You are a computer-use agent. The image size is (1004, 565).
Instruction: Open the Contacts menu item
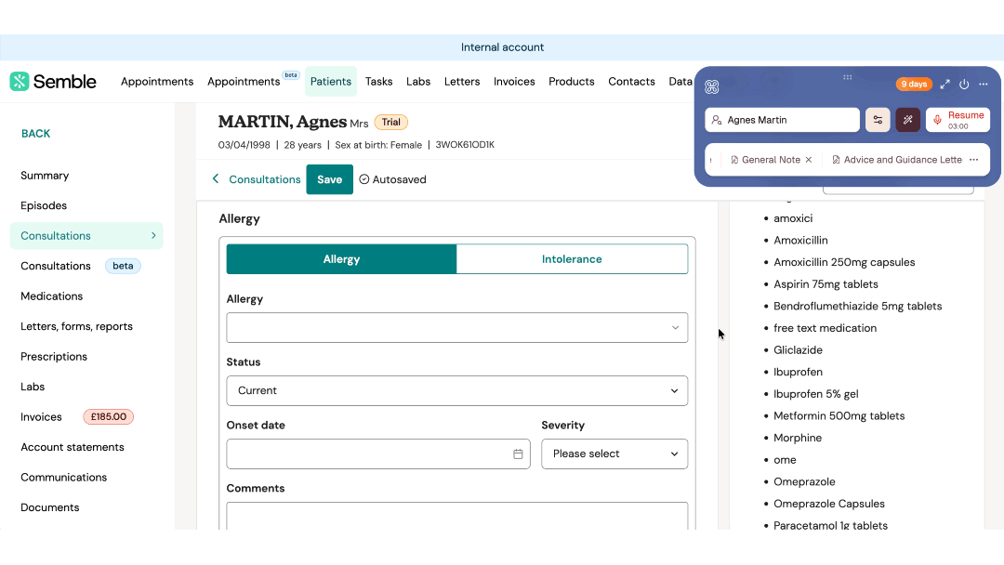[x=631, y=81]
